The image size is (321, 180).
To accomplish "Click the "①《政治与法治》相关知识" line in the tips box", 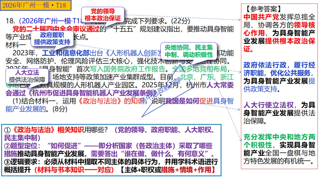I will click(44, 130).
